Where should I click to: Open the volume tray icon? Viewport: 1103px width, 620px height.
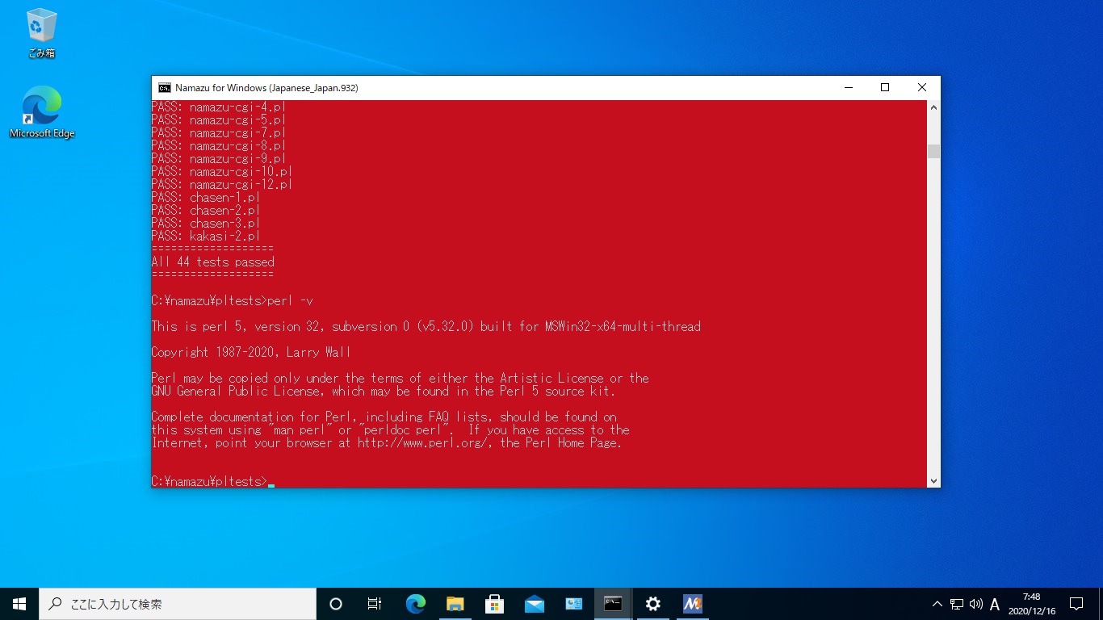click(975, 604)
